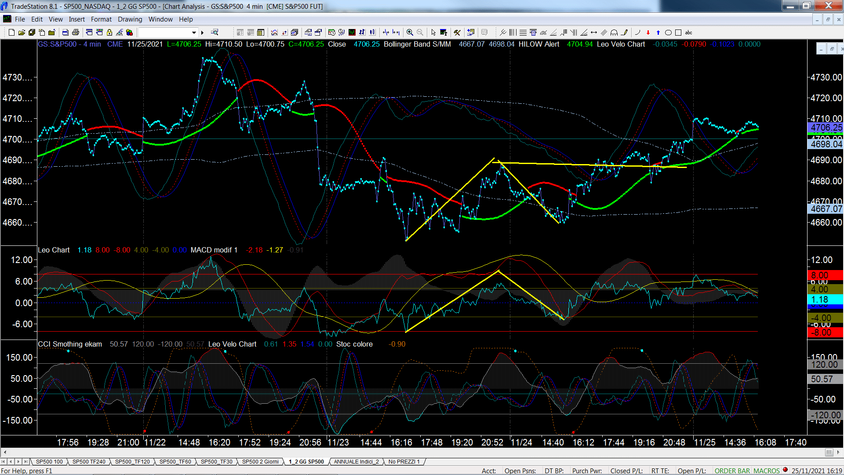This screenshot has height=475, width=844.
Task: Click the compress bar spacing icon
Action: point(386,33)
